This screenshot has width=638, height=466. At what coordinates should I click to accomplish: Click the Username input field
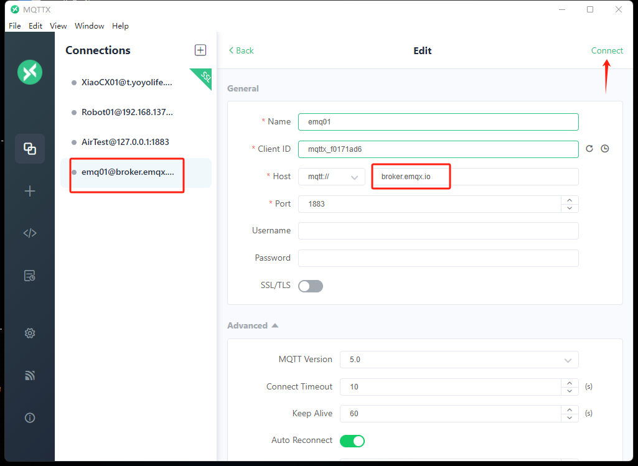(x=438, y=231)
